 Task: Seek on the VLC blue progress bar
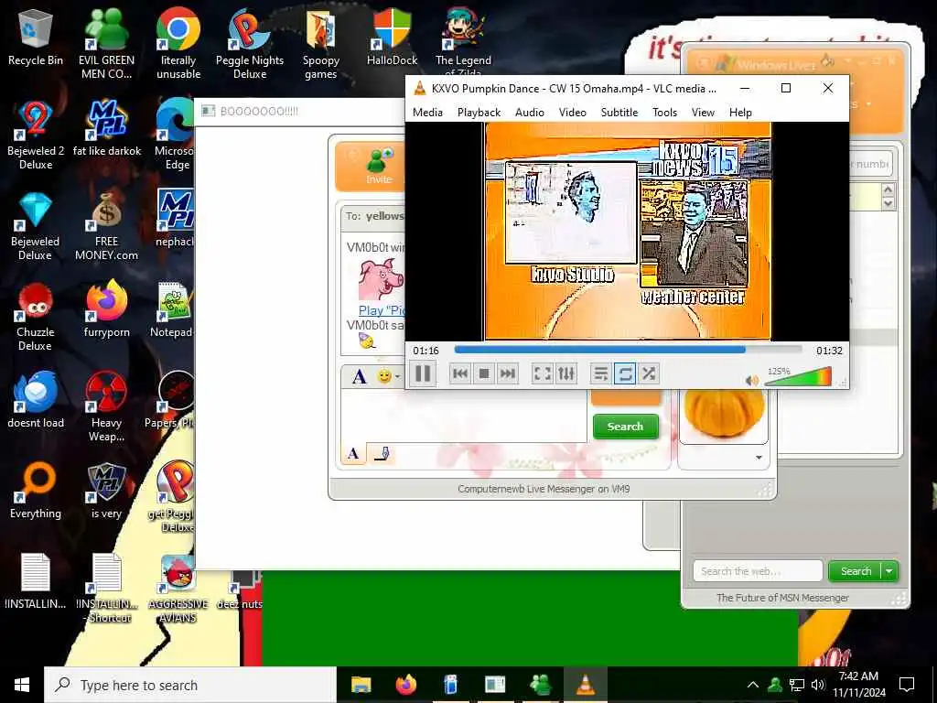[628, 350]
